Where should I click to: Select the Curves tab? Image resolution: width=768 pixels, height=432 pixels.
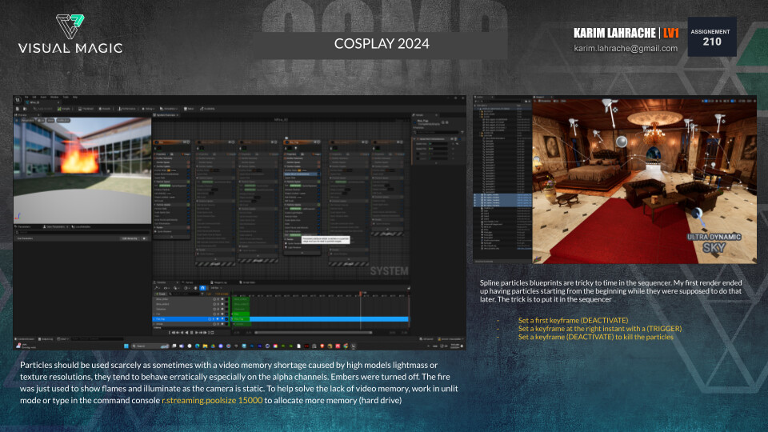tap(189, 282)
